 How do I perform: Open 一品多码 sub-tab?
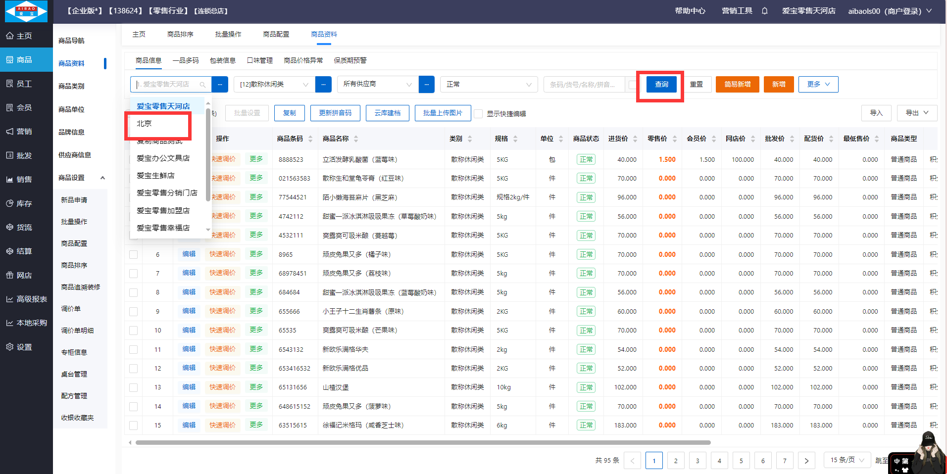[x=186, y=60]
